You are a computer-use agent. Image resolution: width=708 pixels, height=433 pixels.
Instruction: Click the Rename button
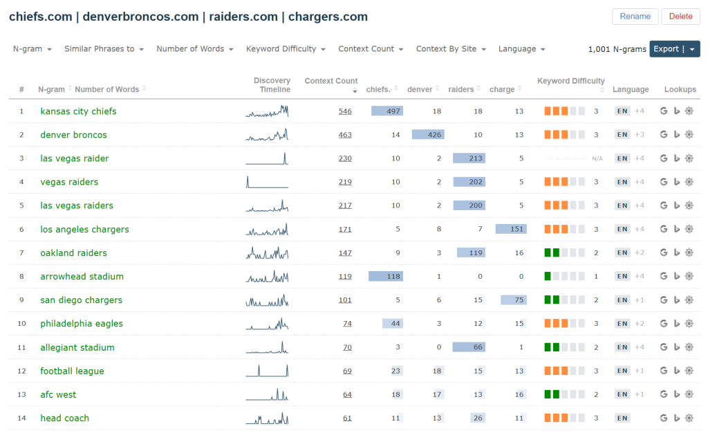(635, 16)
